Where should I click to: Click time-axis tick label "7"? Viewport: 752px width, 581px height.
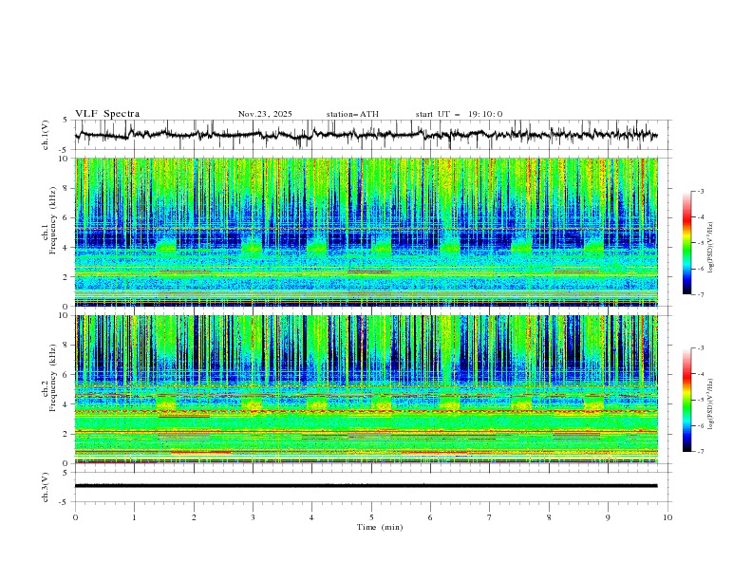490,517
